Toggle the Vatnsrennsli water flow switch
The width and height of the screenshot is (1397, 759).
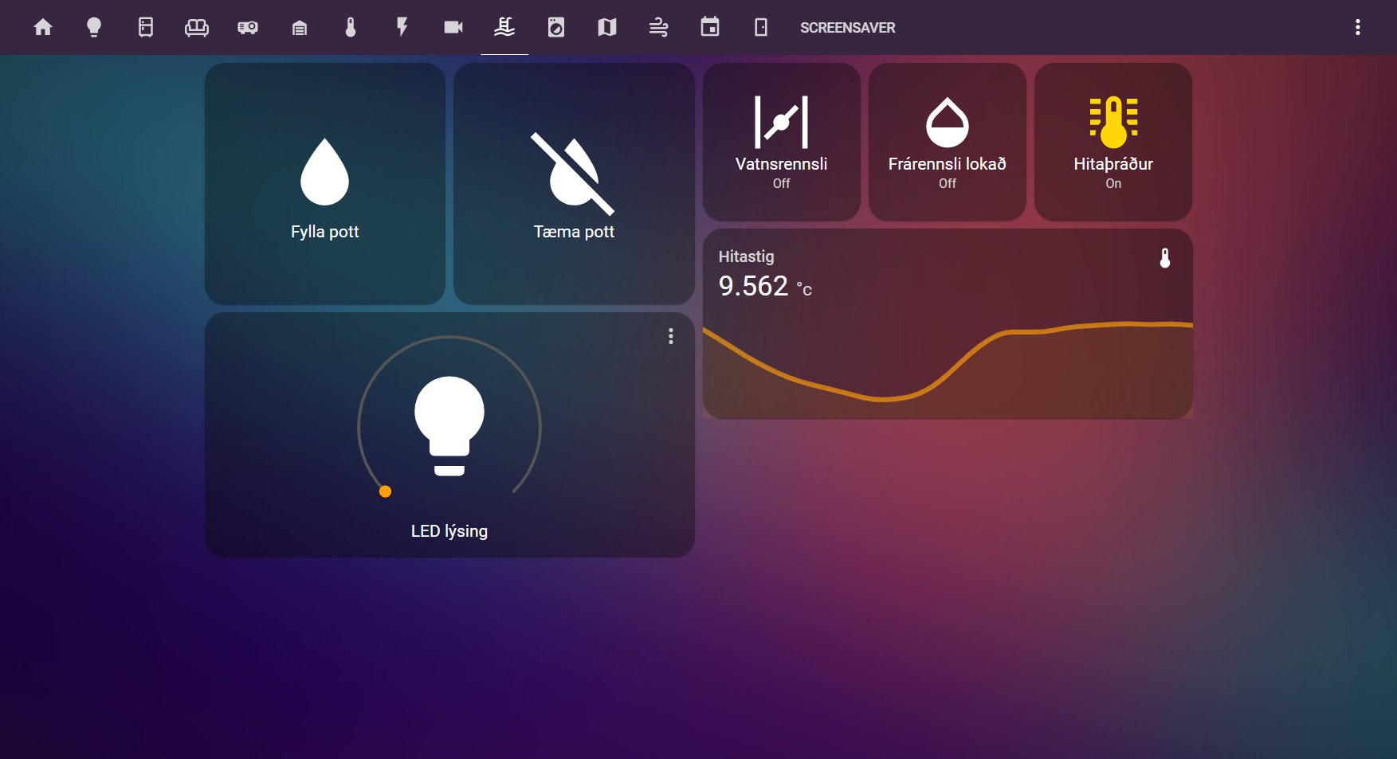click(781, 142)
